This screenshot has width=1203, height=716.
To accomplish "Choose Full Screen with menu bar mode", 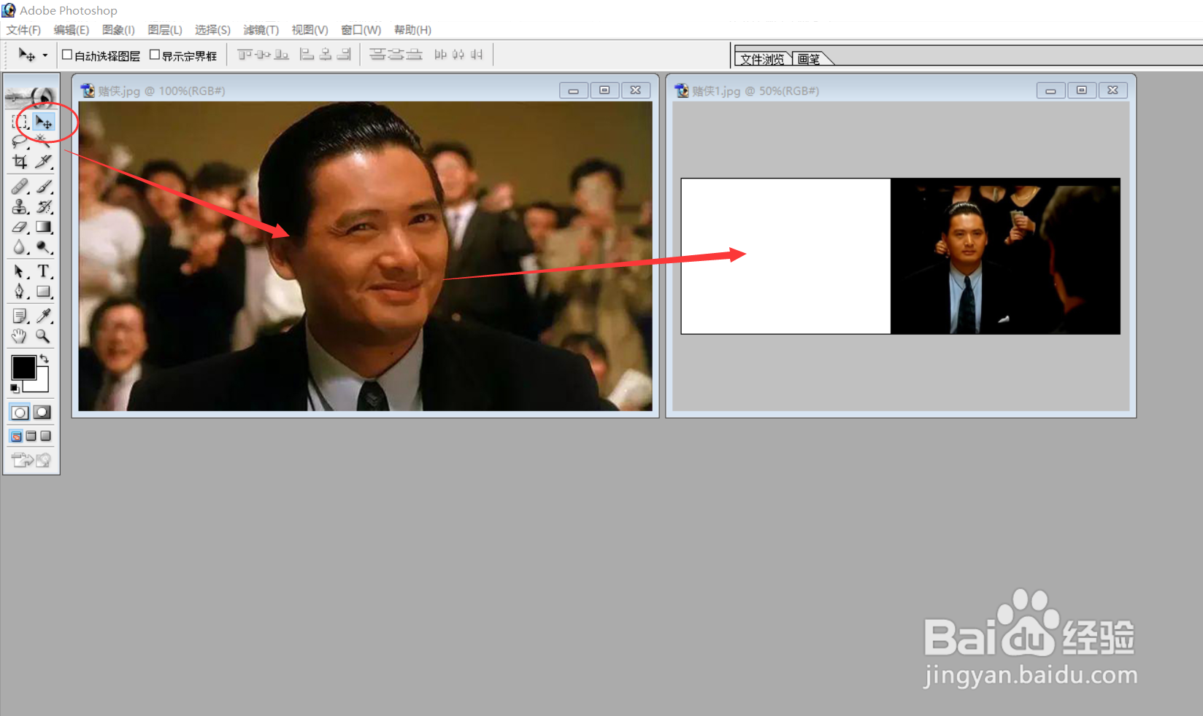I will 31,436.
